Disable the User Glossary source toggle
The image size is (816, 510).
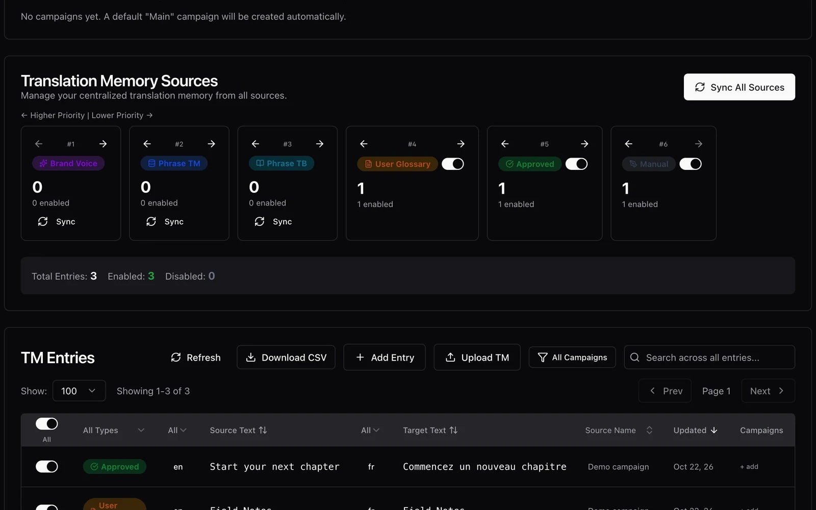453,164
